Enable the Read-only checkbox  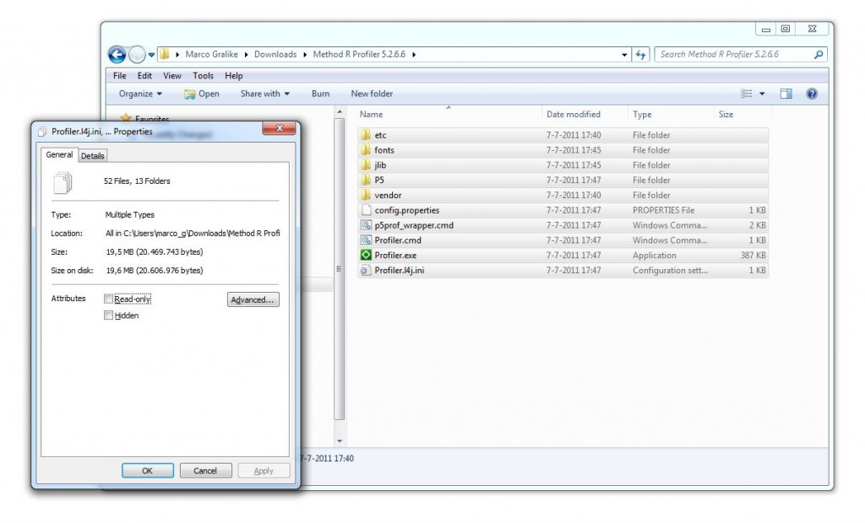point(108,299)
